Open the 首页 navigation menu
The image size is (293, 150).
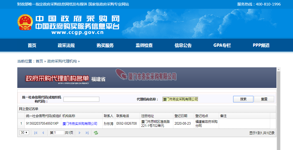(32, 45)
